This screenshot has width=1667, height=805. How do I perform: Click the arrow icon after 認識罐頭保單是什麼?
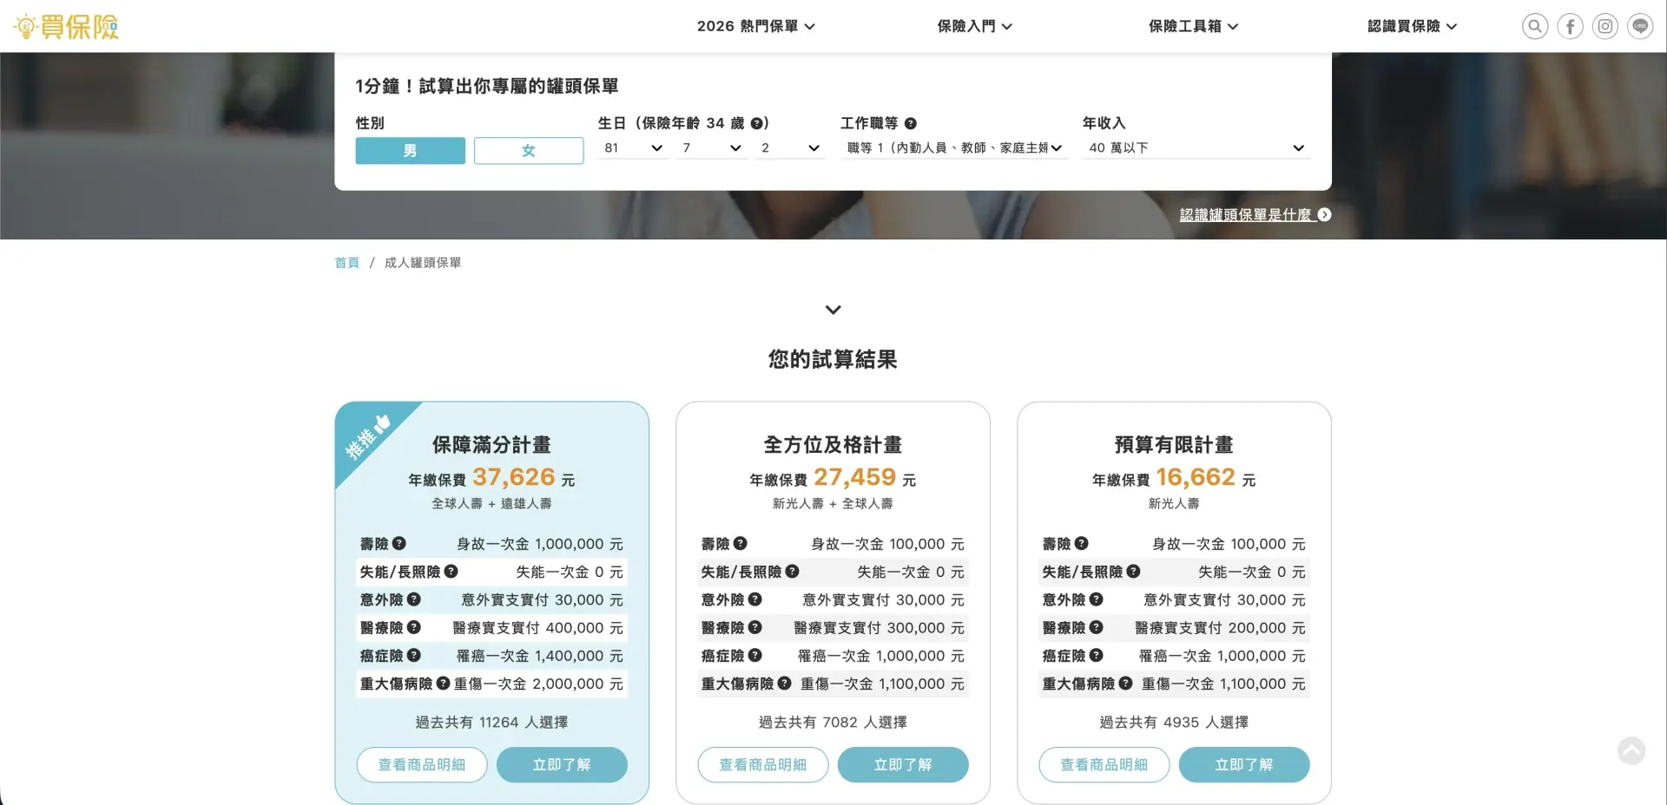click(x=1324, y=214)
